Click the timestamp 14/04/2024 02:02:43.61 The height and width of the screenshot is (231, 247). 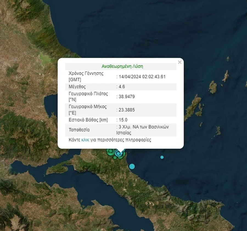(x=142, y=77)
